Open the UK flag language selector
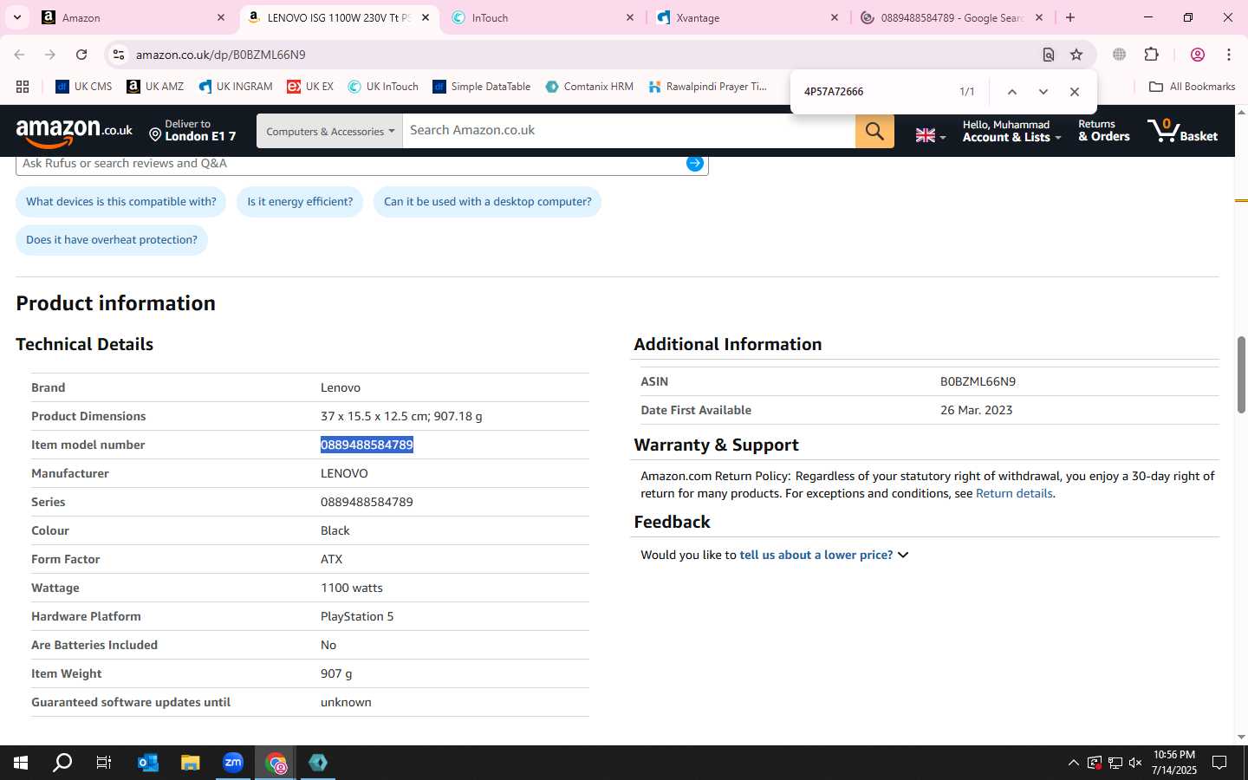This screenshot has height=780, width=1248. [931, 135]
